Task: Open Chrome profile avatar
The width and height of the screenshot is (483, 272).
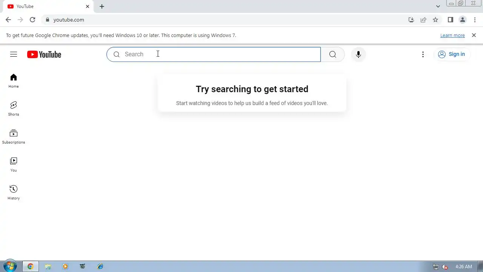Action: [463, 20]
